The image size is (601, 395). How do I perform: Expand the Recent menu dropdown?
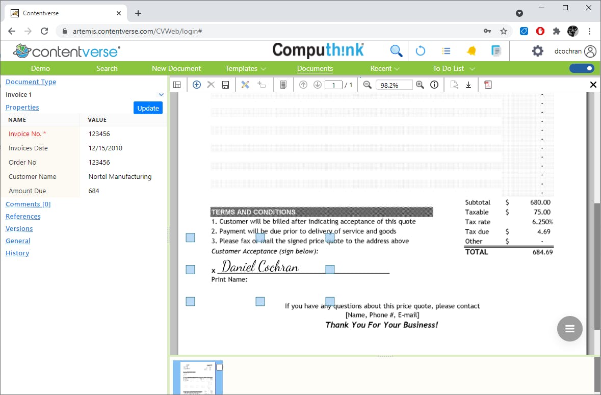point(397,69)
